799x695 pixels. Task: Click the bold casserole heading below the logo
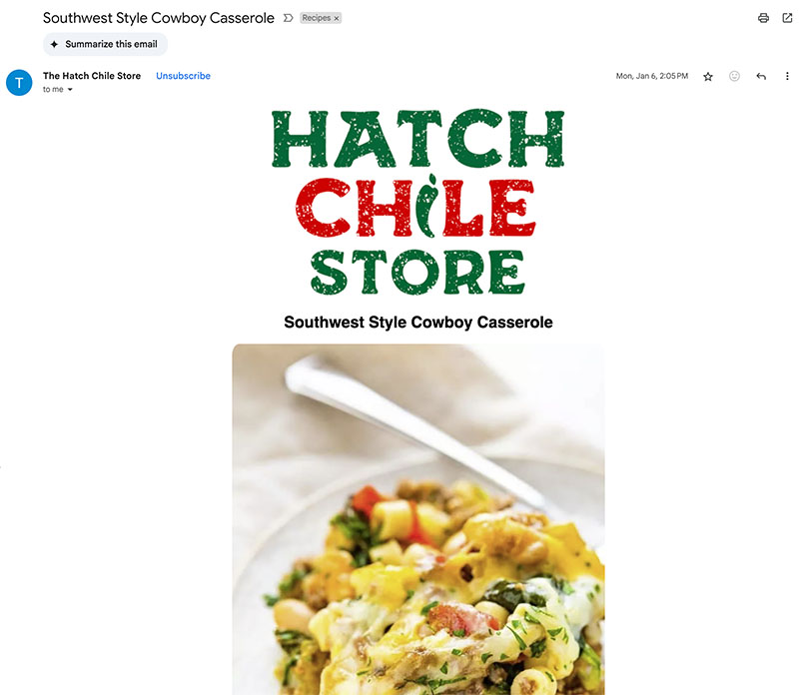click(x=418, y=322)
